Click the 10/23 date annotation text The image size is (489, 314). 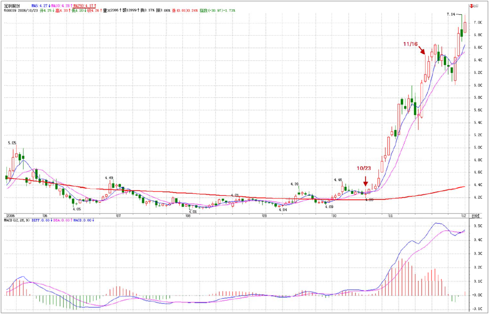pyautogui.click(x=364, y=169)
